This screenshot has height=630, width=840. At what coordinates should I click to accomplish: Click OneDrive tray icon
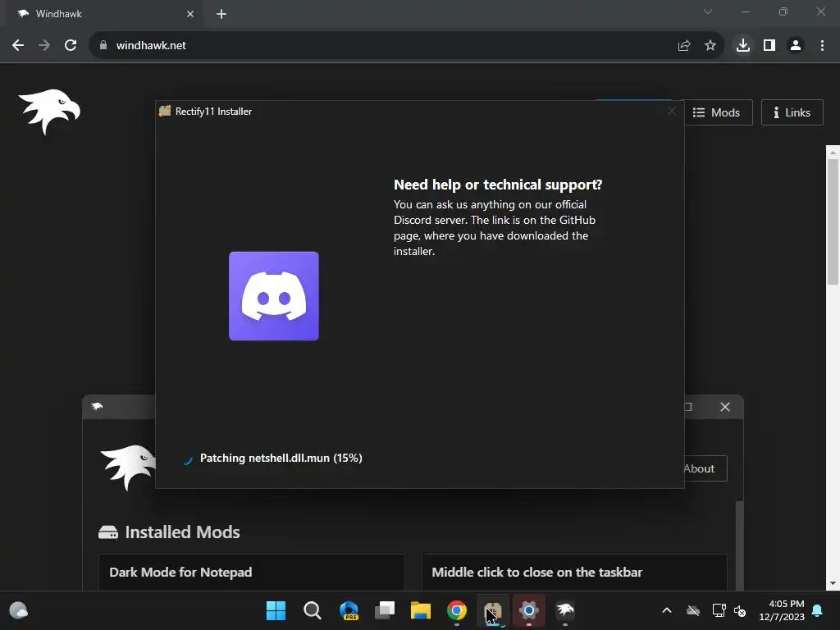pos(693,610)
